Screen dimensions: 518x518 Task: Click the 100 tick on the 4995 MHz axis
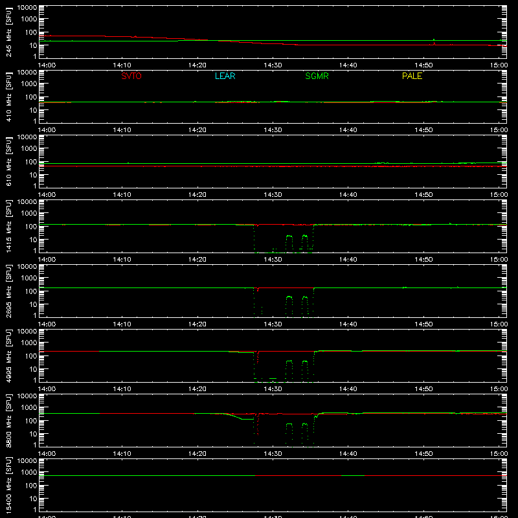click(x=31, y=356)
